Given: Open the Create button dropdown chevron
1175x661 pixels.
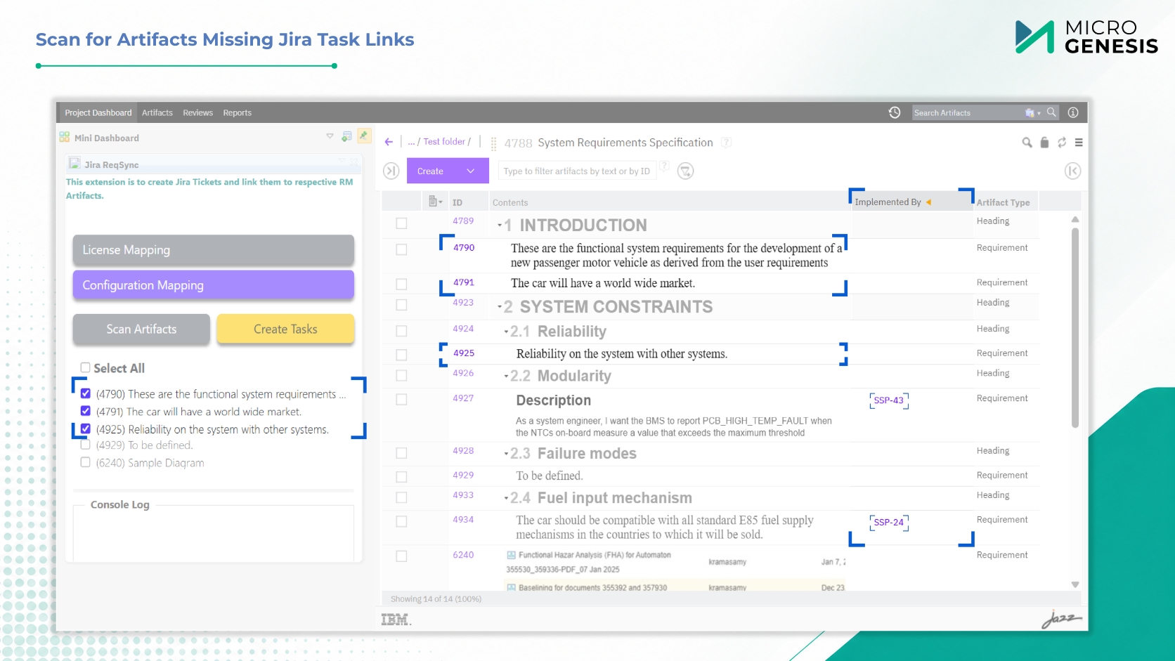Looking at the screenshot, I should [471, 171].
